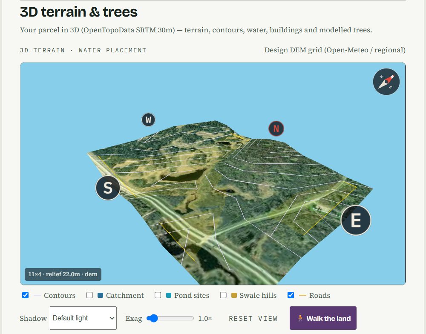Click the Pond sites teal color swatch
This screenshot has height=334, width=426.
pyautogui.click(x=168, y=295)
